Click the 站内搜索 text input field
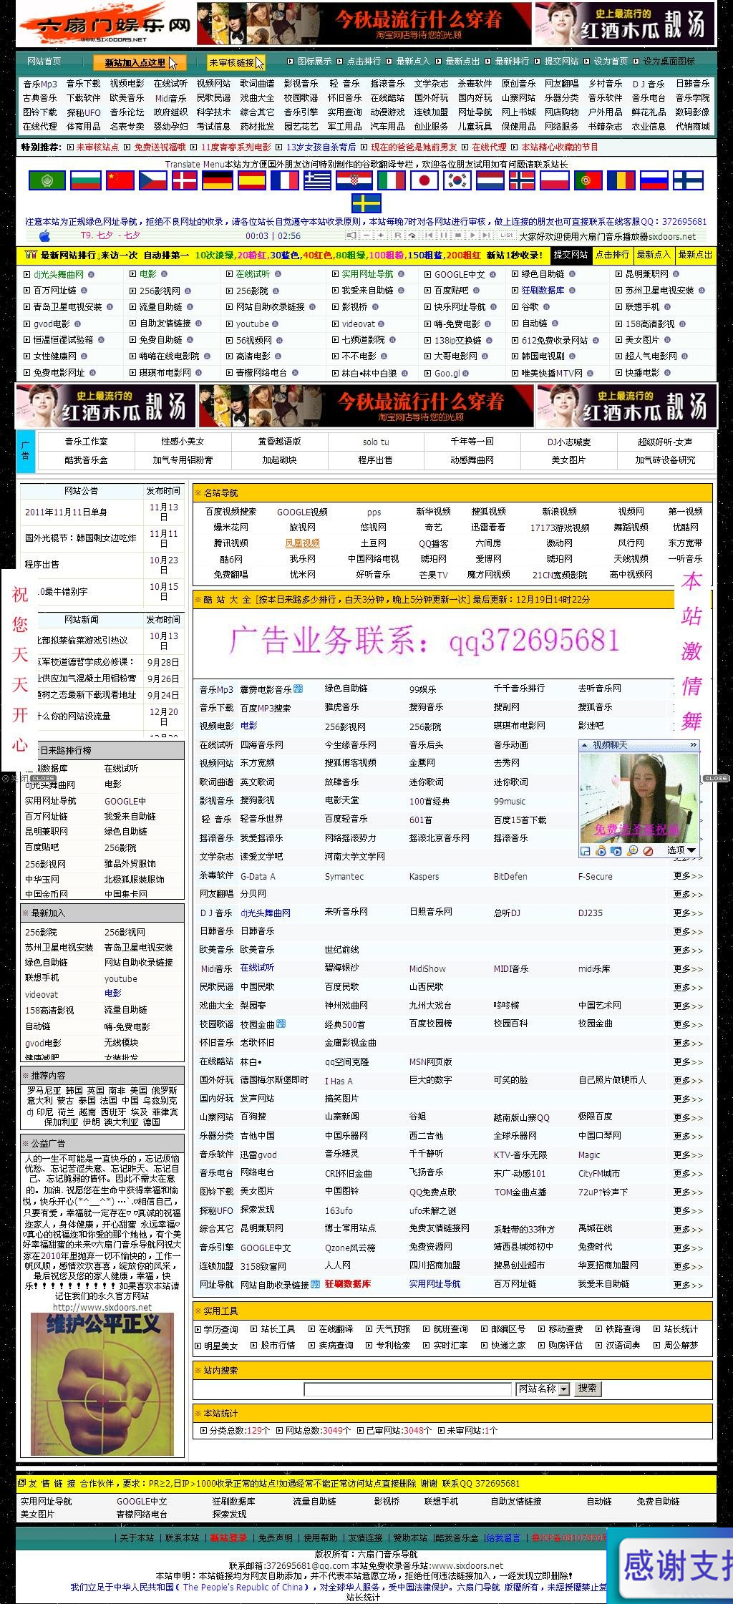The width and height of the screenshot is (733, 1604). (407, 1389)
